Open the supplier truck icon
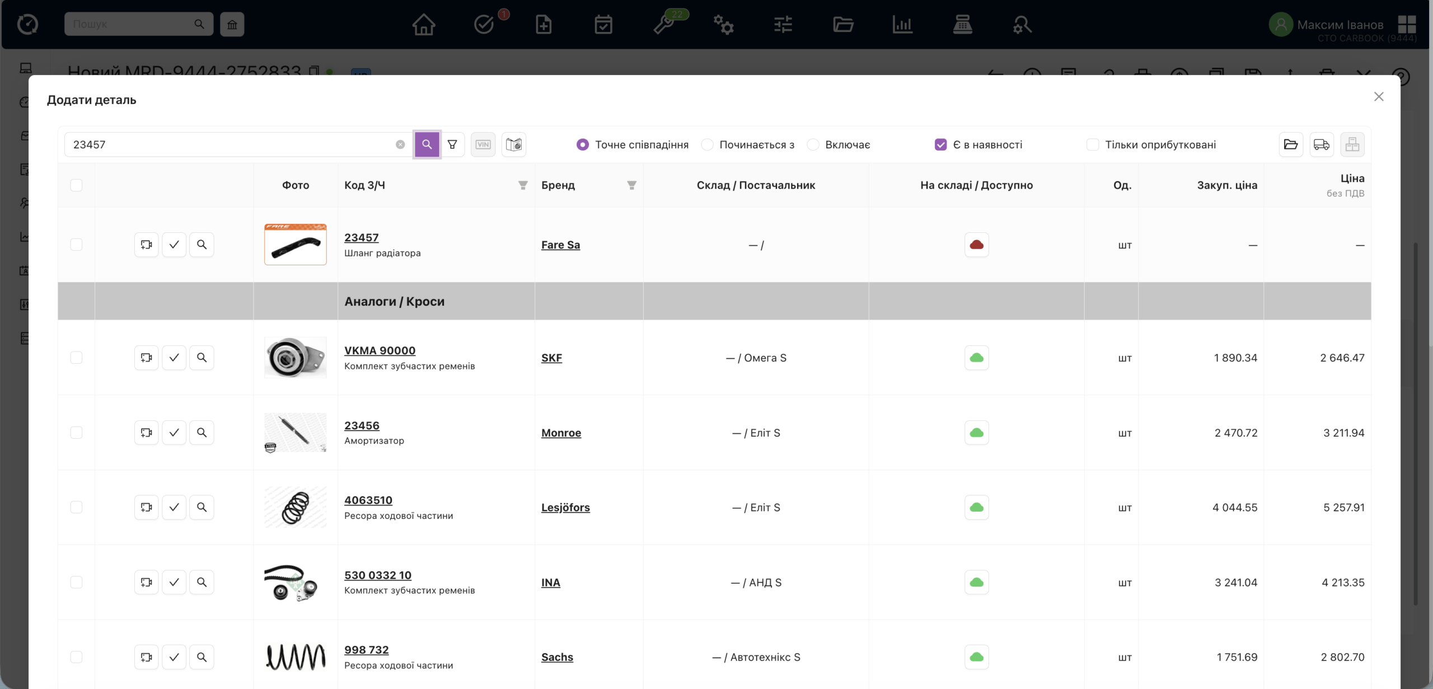The width and height of the screenshot is (1433, 689). coord(1321,144)
